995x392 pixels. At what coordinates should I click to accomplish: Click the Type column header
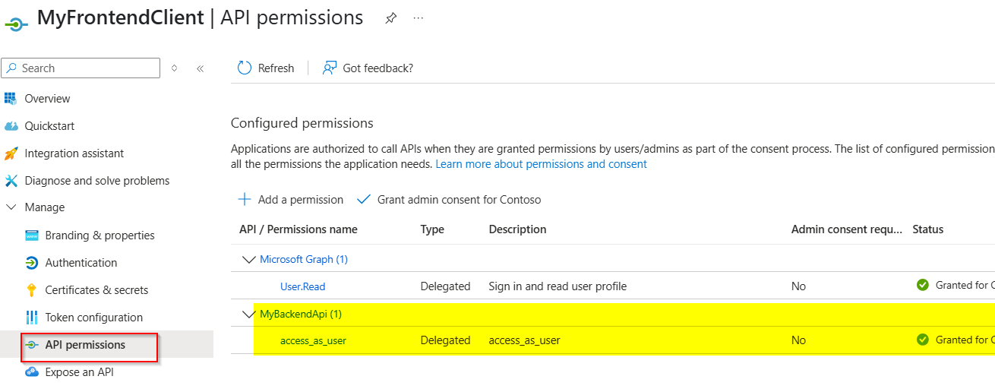432,229
